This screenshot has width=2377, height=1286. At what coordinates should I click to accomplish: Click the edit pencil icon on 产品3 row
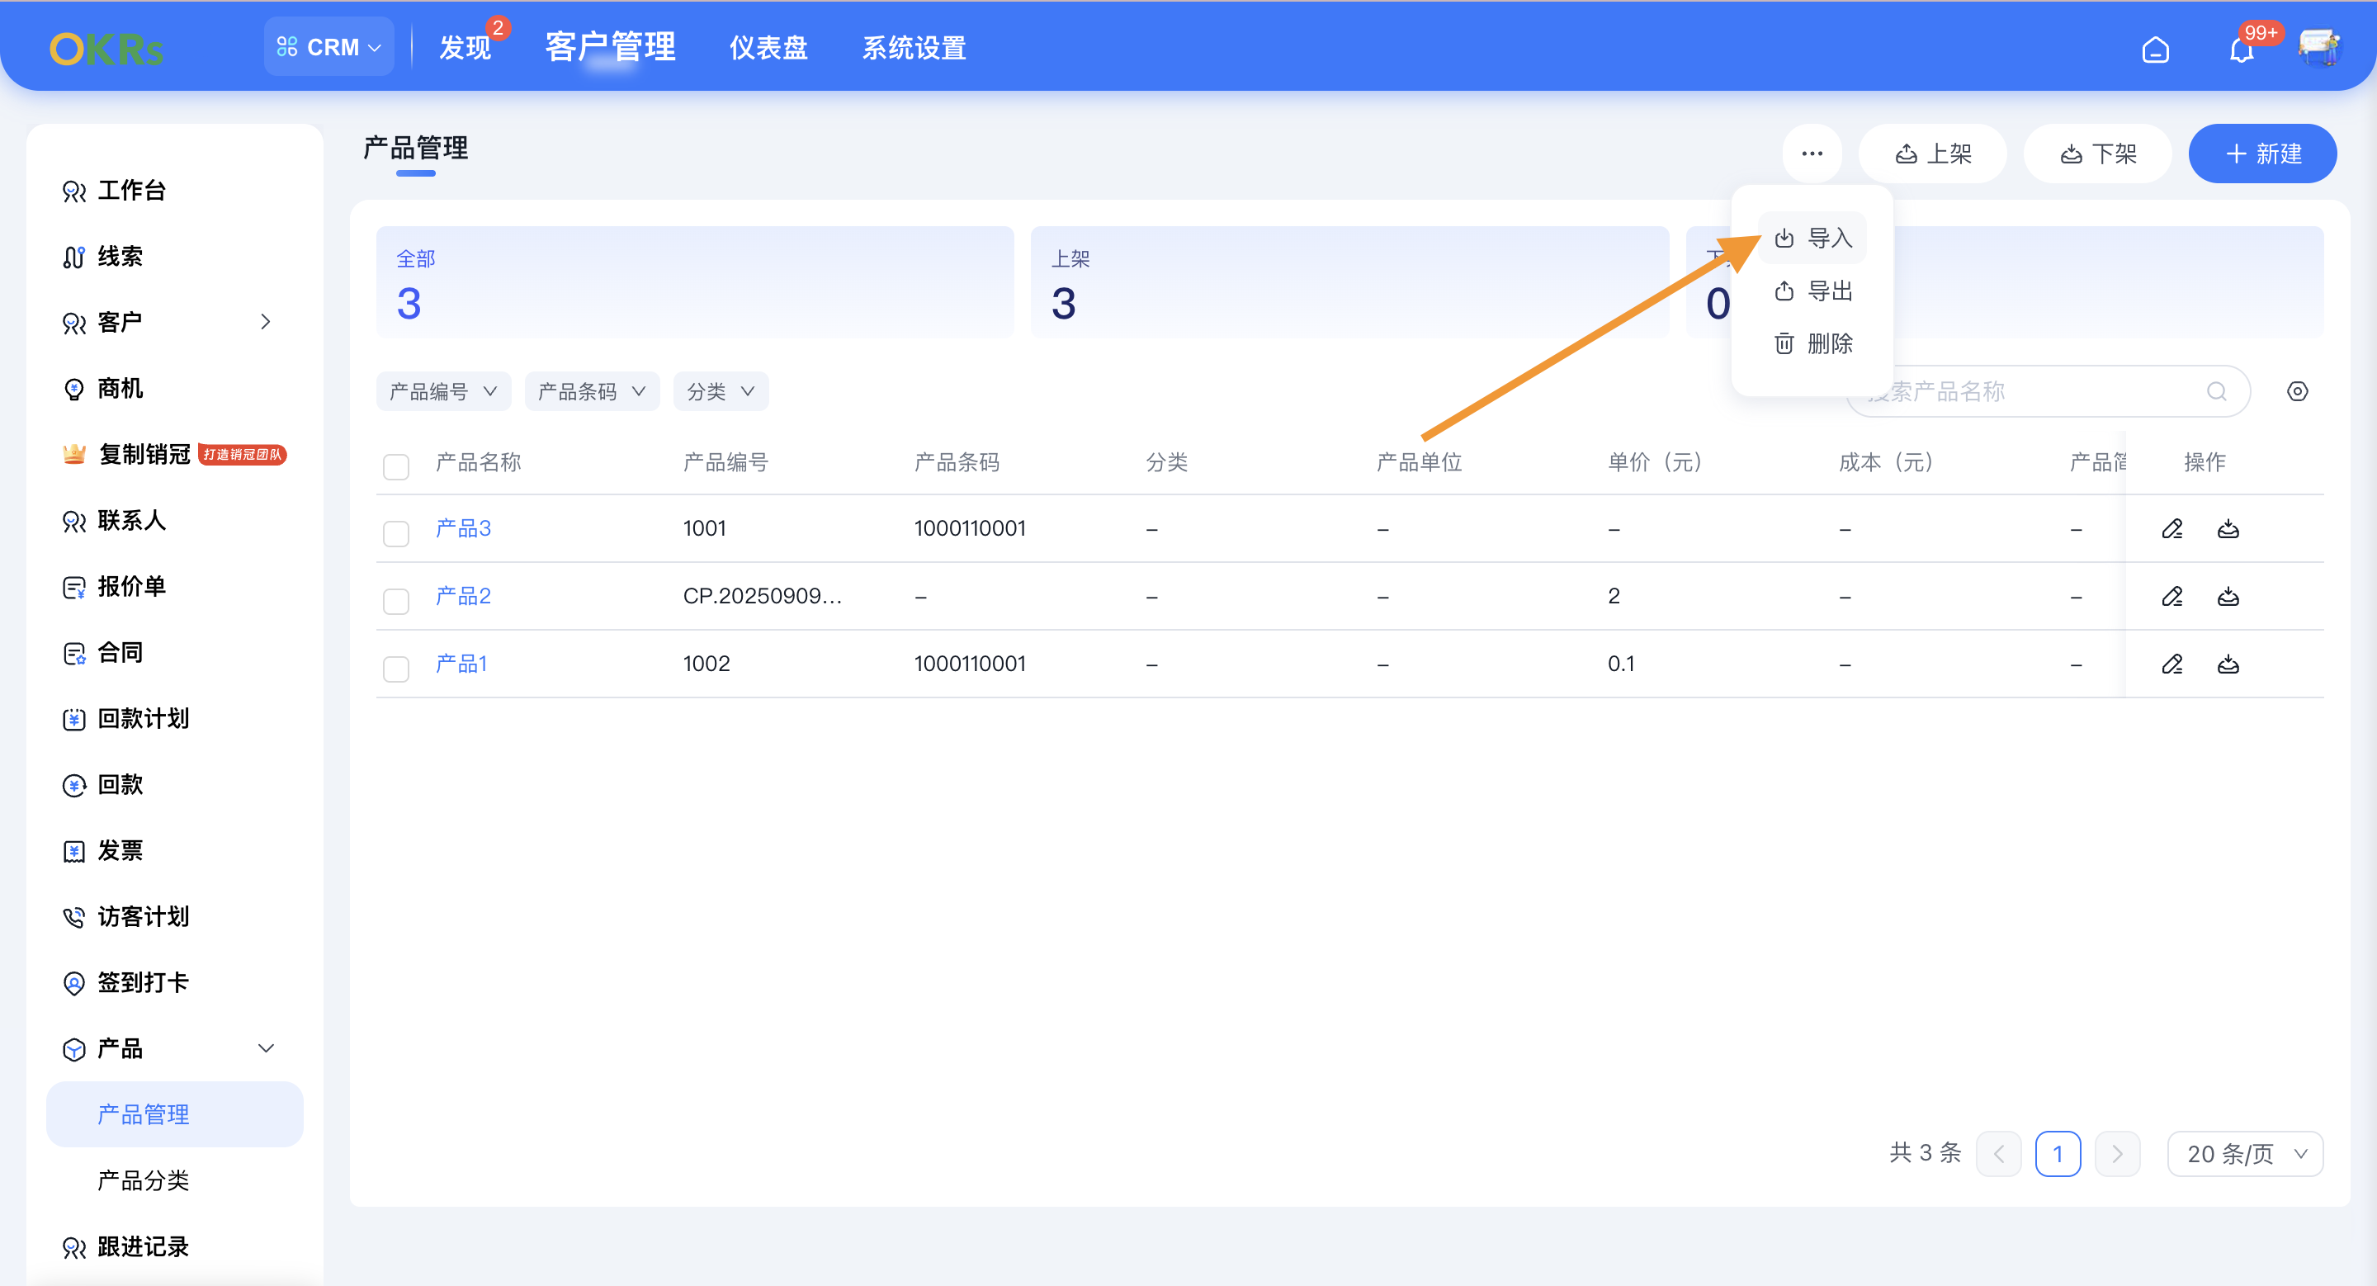point(2173,528)
